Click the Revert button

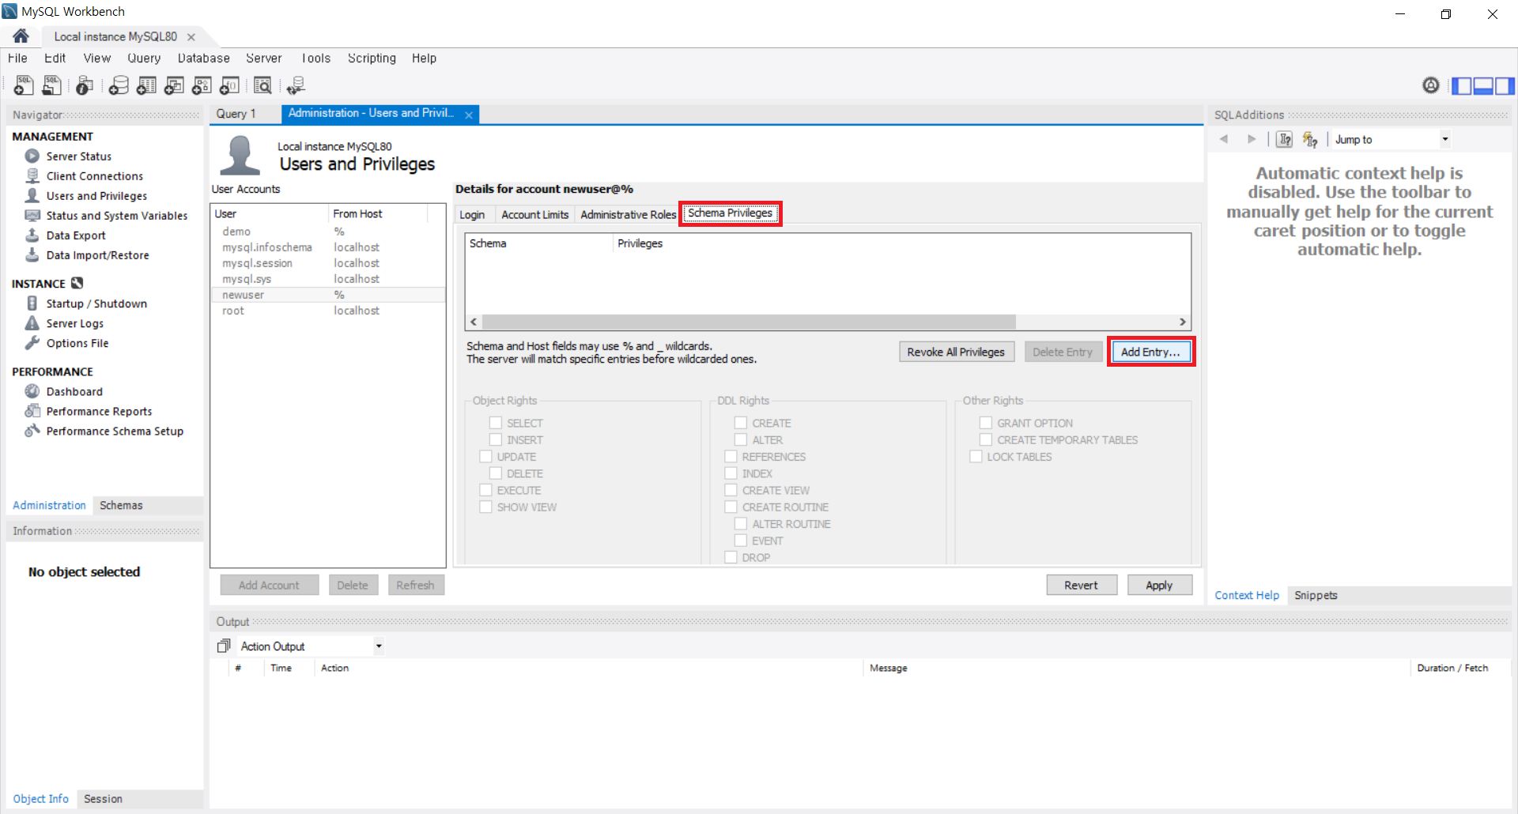coord(1081,586)
